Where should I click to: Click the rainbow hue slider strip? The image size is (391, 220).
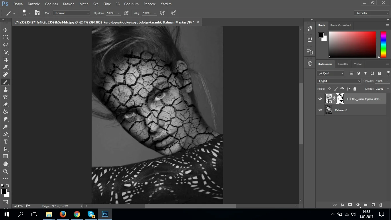click(x=383, y=44)
